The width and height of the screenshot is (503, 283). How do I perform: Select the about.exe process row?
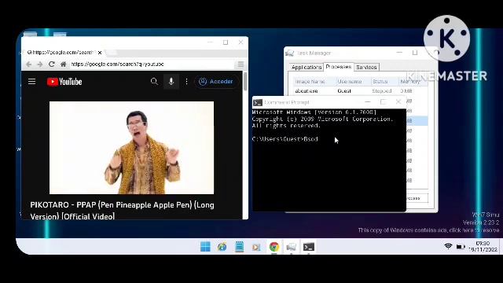(360, 91)
